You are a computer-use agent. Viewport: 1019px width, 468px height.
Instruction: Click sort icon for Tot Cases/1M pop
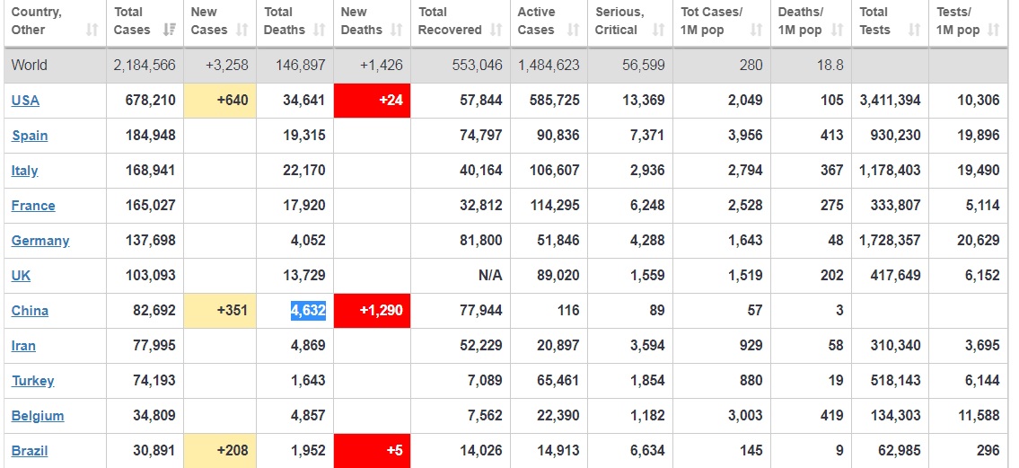click(x=756, y=31)
